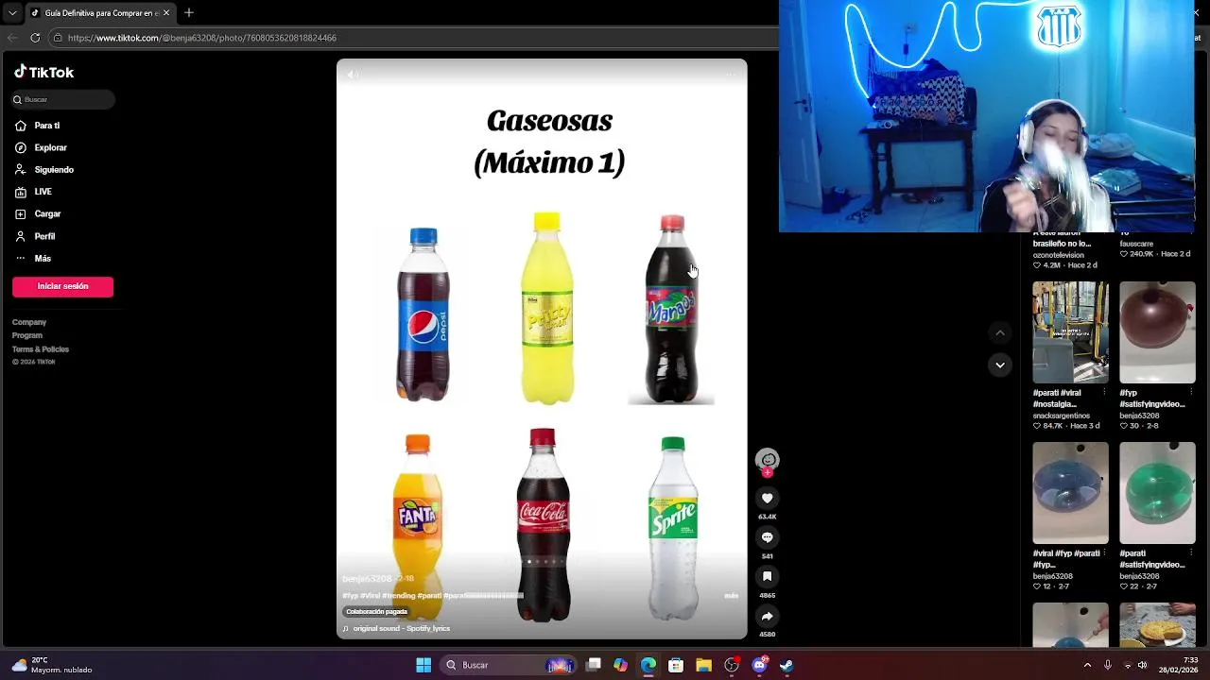Go to the Siguiendo feed
The image size is (1210, 680).
[44, 170]
